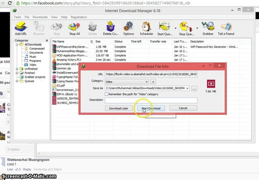The height and width of the screenshot is (180, 259).
Task: Click the Add URL toolbar icon
Action: [x=21, y=28]
